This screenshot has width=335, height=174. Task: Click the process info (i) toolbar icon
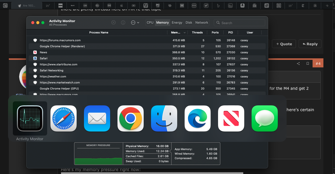click(x=123, y=22)
